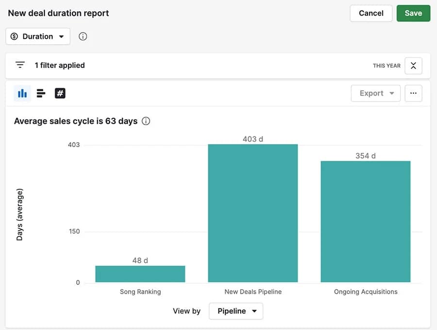Click the filter funnel icon
This screenshot has height=330, width=437.
(20, 65)
